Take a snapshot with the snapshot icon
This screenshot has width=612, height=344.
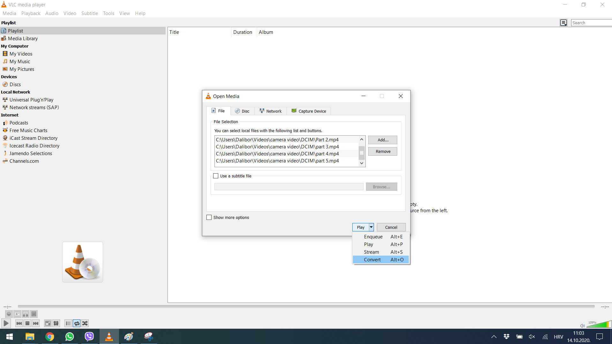pos(17,314)
